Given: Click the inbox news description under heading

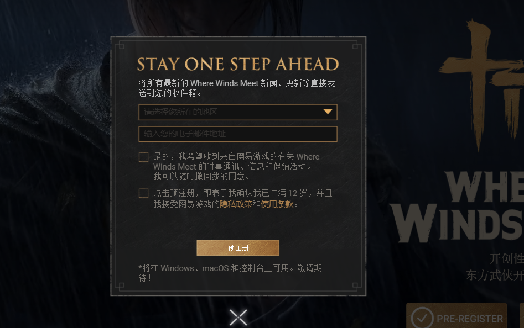Looking at the screenshot, I should tap(237, 88).
